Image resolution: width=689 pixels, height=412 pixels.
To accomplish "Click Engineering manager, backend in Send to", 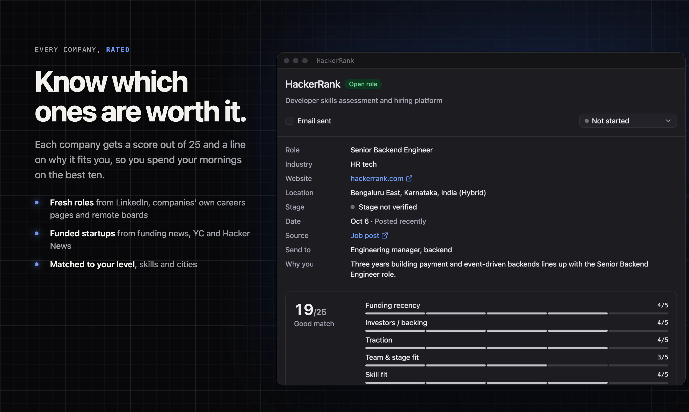I will pyautogui.click(x=401, y=250).
